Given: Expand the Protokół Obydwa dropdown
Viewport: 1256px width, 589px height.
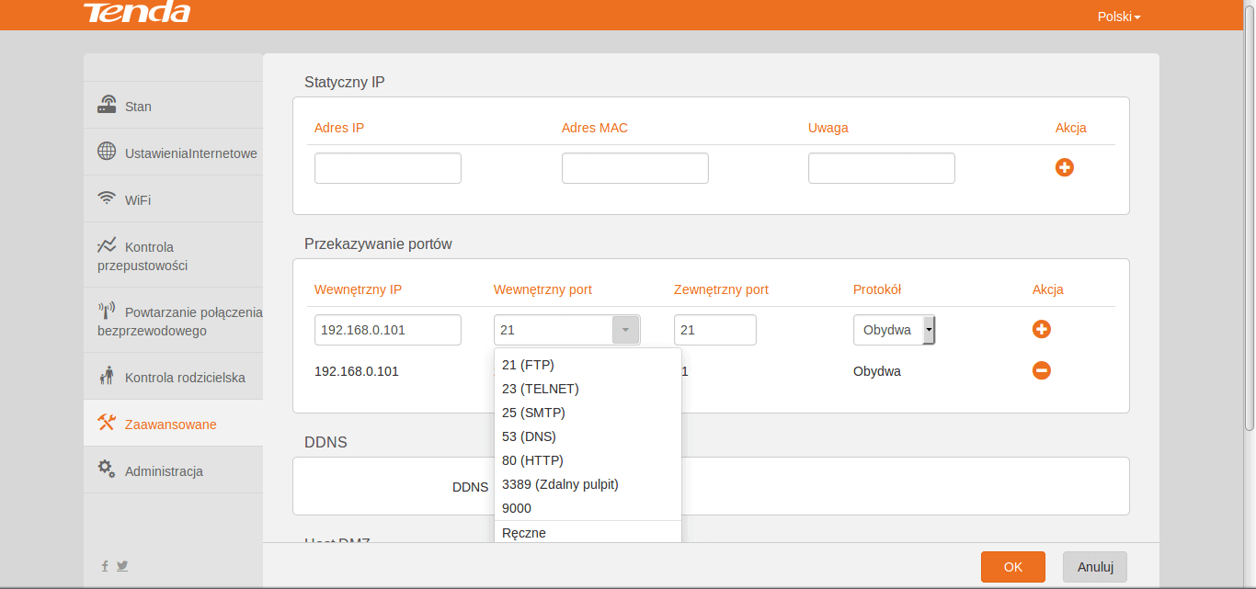Looking at the screenshot, I should coord(895,330).
